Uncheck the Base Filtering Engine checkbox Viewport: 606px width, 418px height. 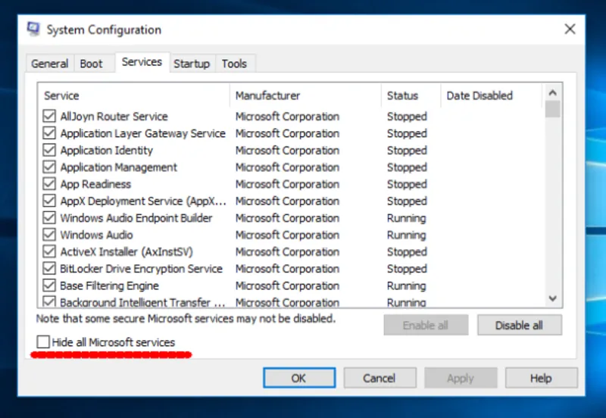pyautogui.click(x=49, y=286)
